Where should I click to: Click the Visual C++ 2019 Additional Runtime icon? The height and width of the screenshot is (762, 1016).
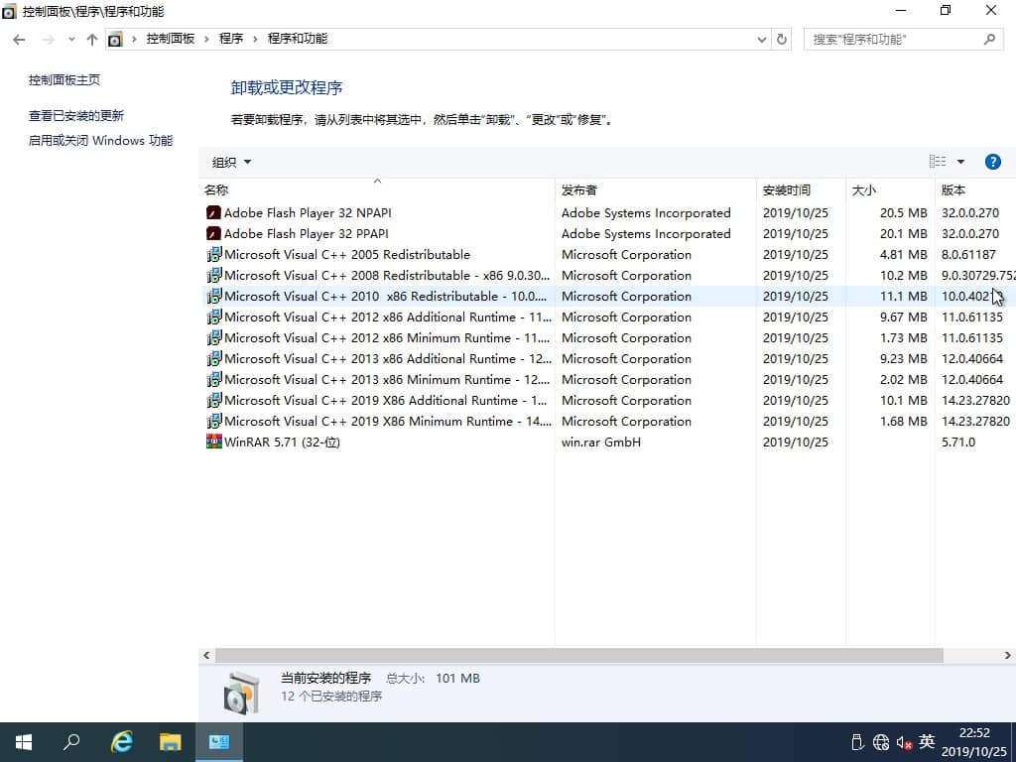[x=214, y=400]
